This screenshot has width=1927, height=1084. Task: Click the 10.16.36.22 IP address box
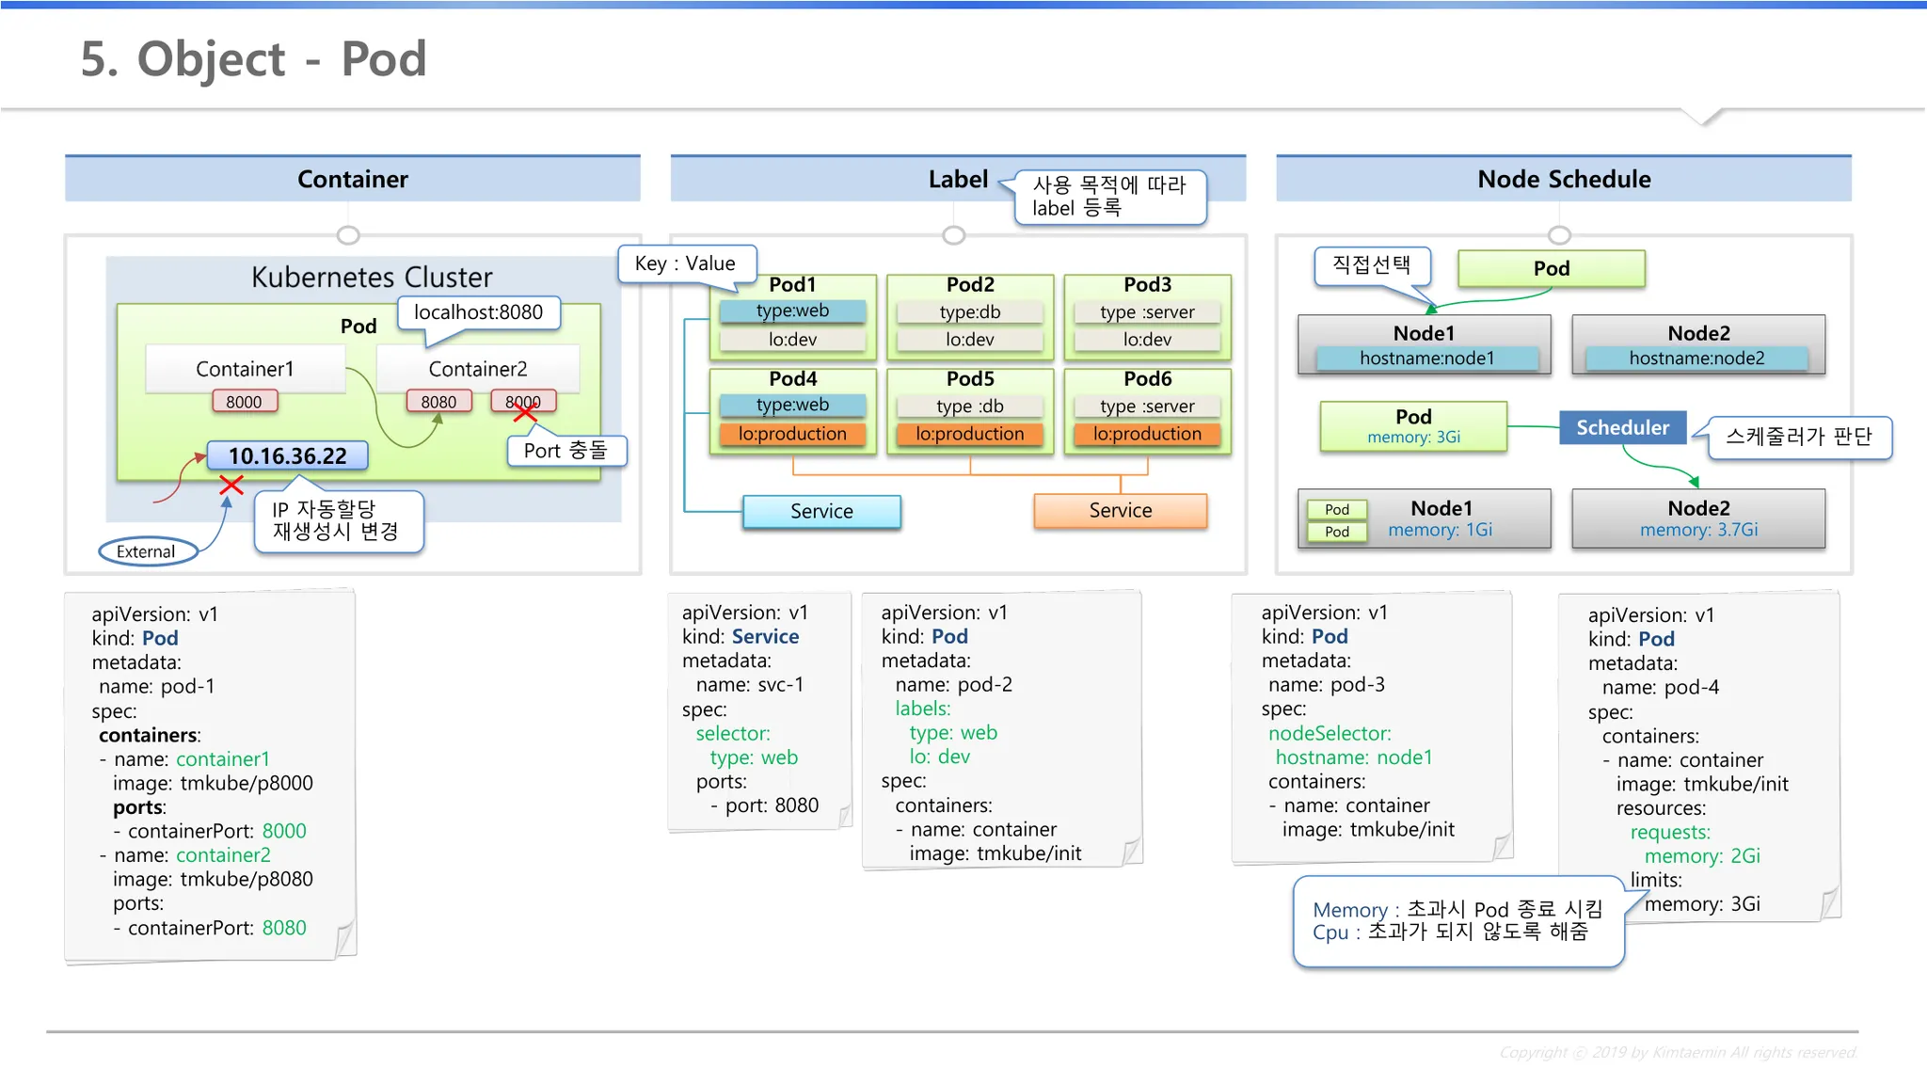pyautogui.click(x=287, y=456)
